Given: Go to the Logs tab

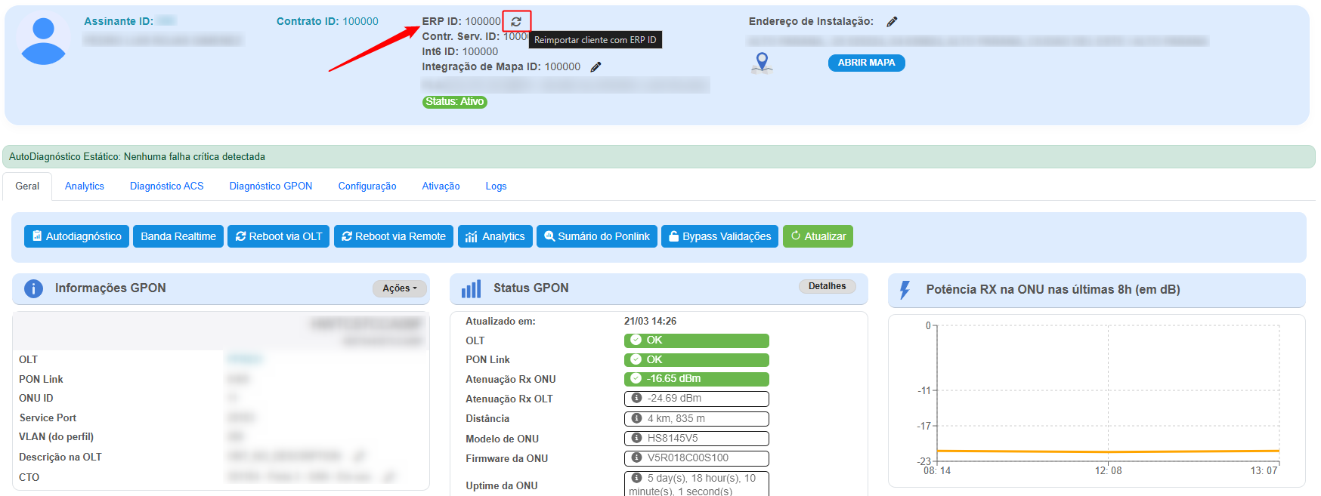Looking at the screenshot, I should [x=496, y=186].
